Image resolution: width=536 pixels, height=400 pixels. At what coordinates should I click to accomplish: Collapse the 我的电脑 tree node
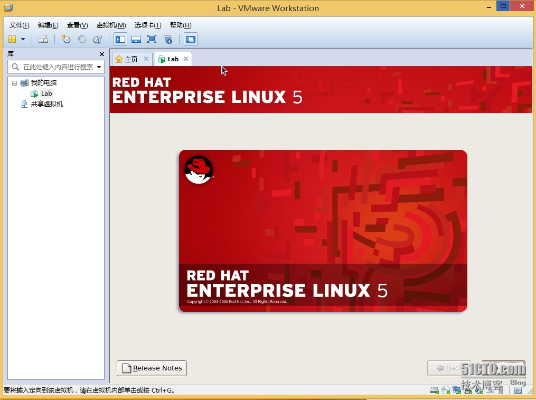(14, 83)
